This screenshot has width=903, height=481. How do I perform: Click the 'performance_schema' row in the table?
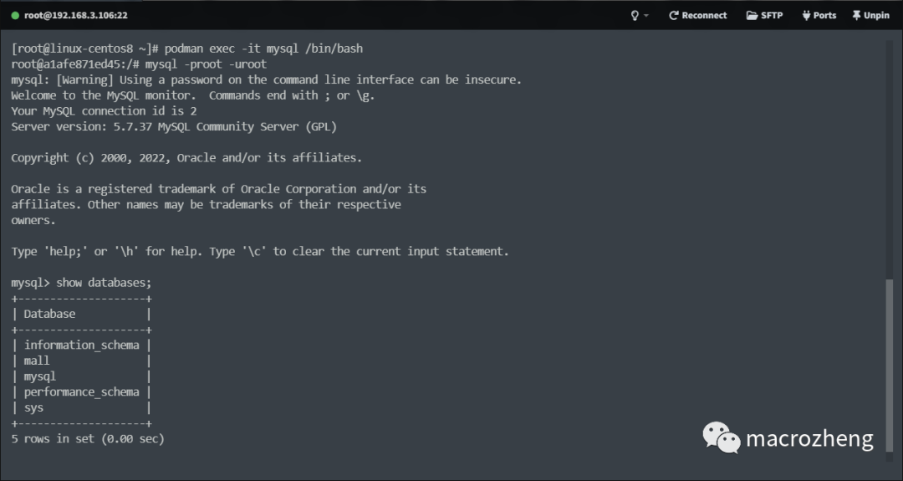[81, 391]
